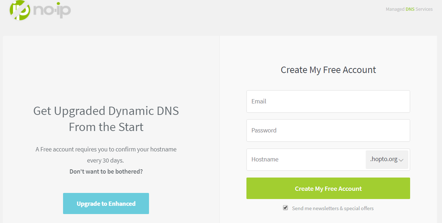The height and width of the screenshot is (223, 442).
Task: Click the Managed DNS Services tagline
Action: 409,9
